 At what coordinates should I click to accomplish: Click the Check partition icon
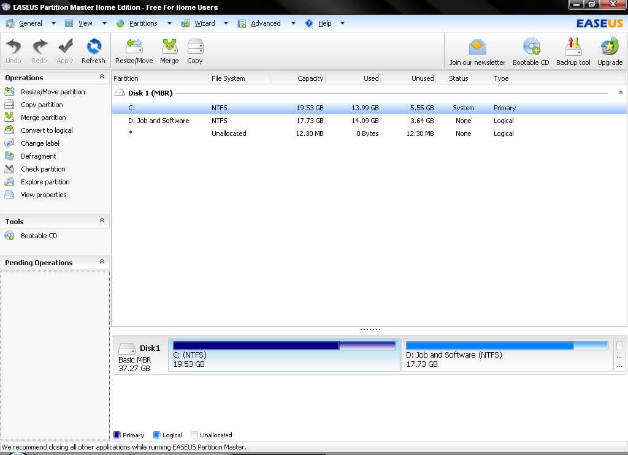click(9, 169)
